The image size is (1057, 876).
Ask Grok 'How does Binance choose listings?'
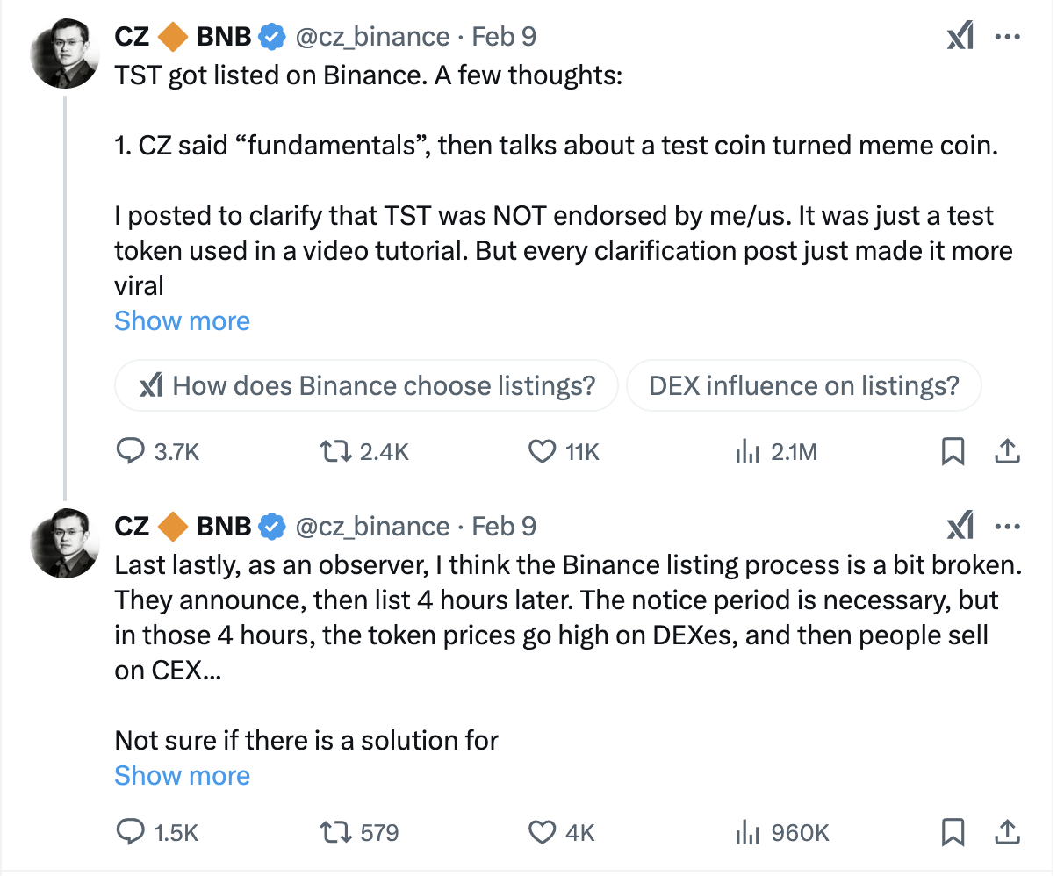(x=367, y=385)
